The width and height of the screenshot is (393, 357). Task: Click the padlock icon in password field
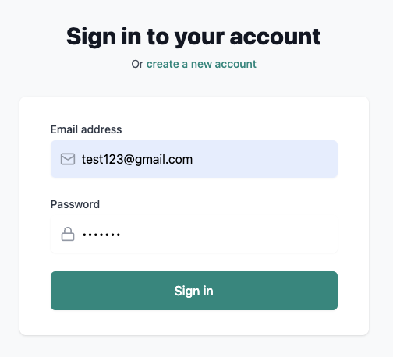click(68, 234)
